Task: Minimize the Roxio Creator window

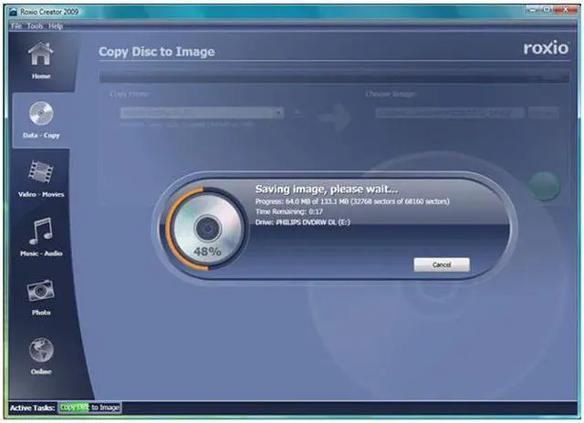Action: click(x=533, y=10)
